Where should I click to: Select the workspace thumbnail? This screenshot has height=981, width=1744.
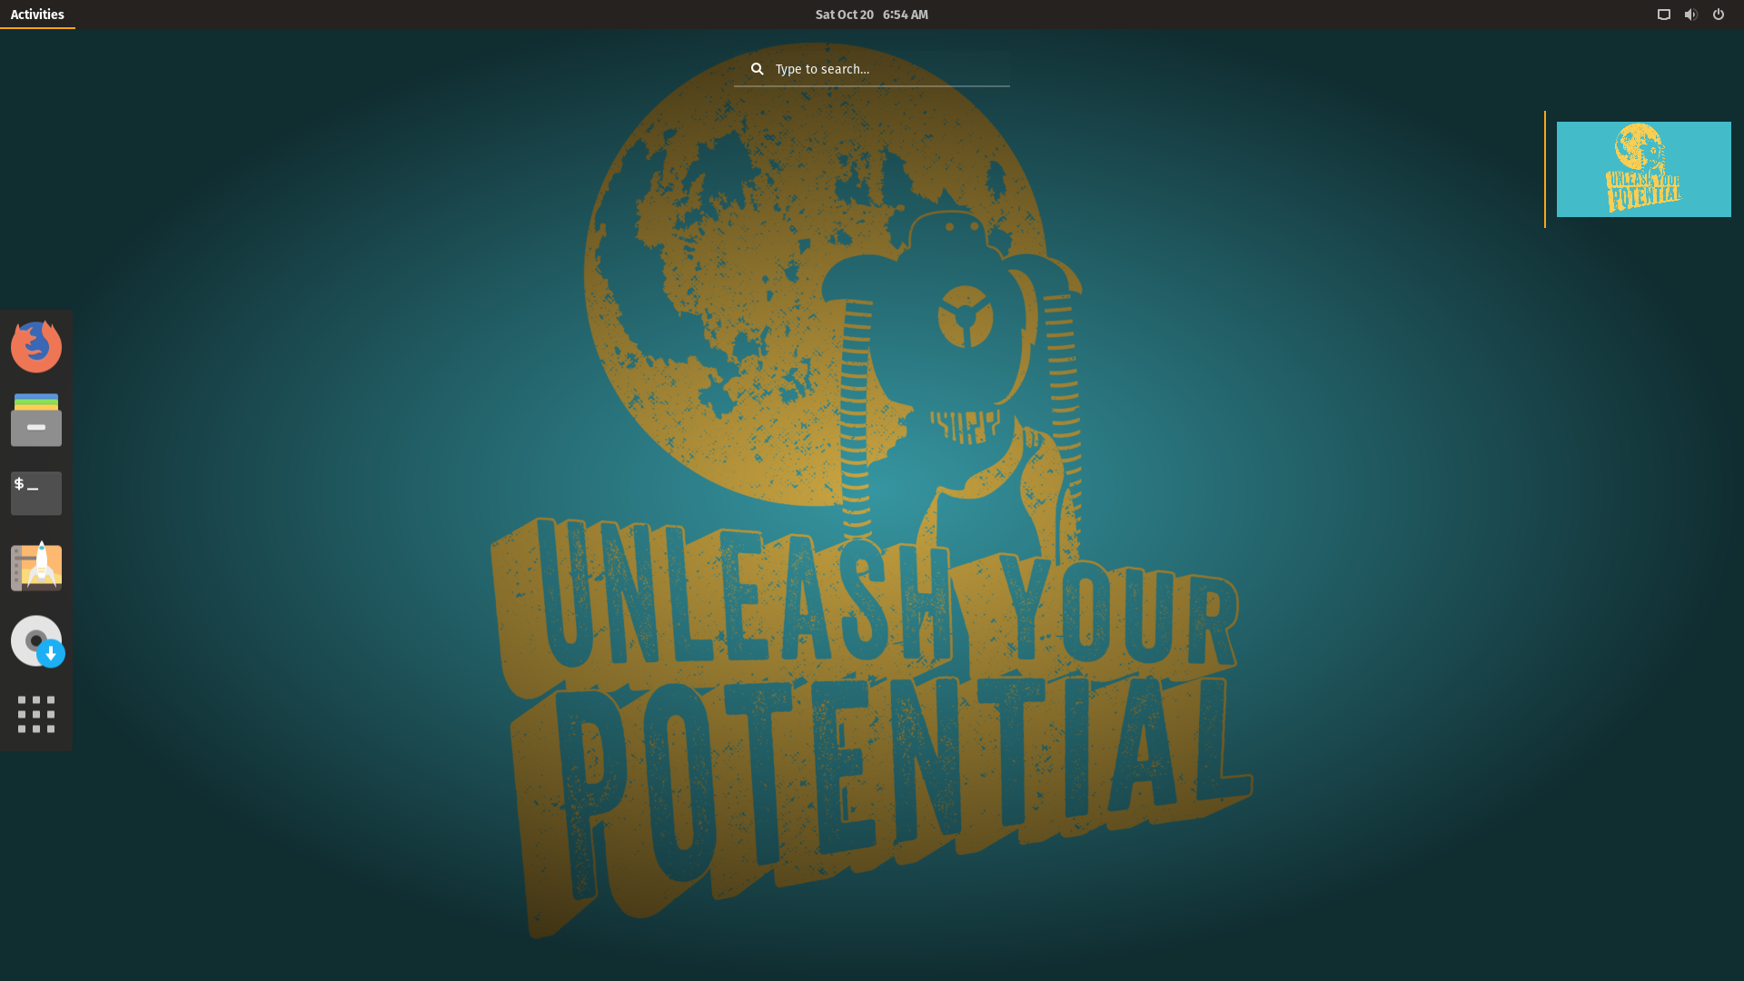[1643, 169]
